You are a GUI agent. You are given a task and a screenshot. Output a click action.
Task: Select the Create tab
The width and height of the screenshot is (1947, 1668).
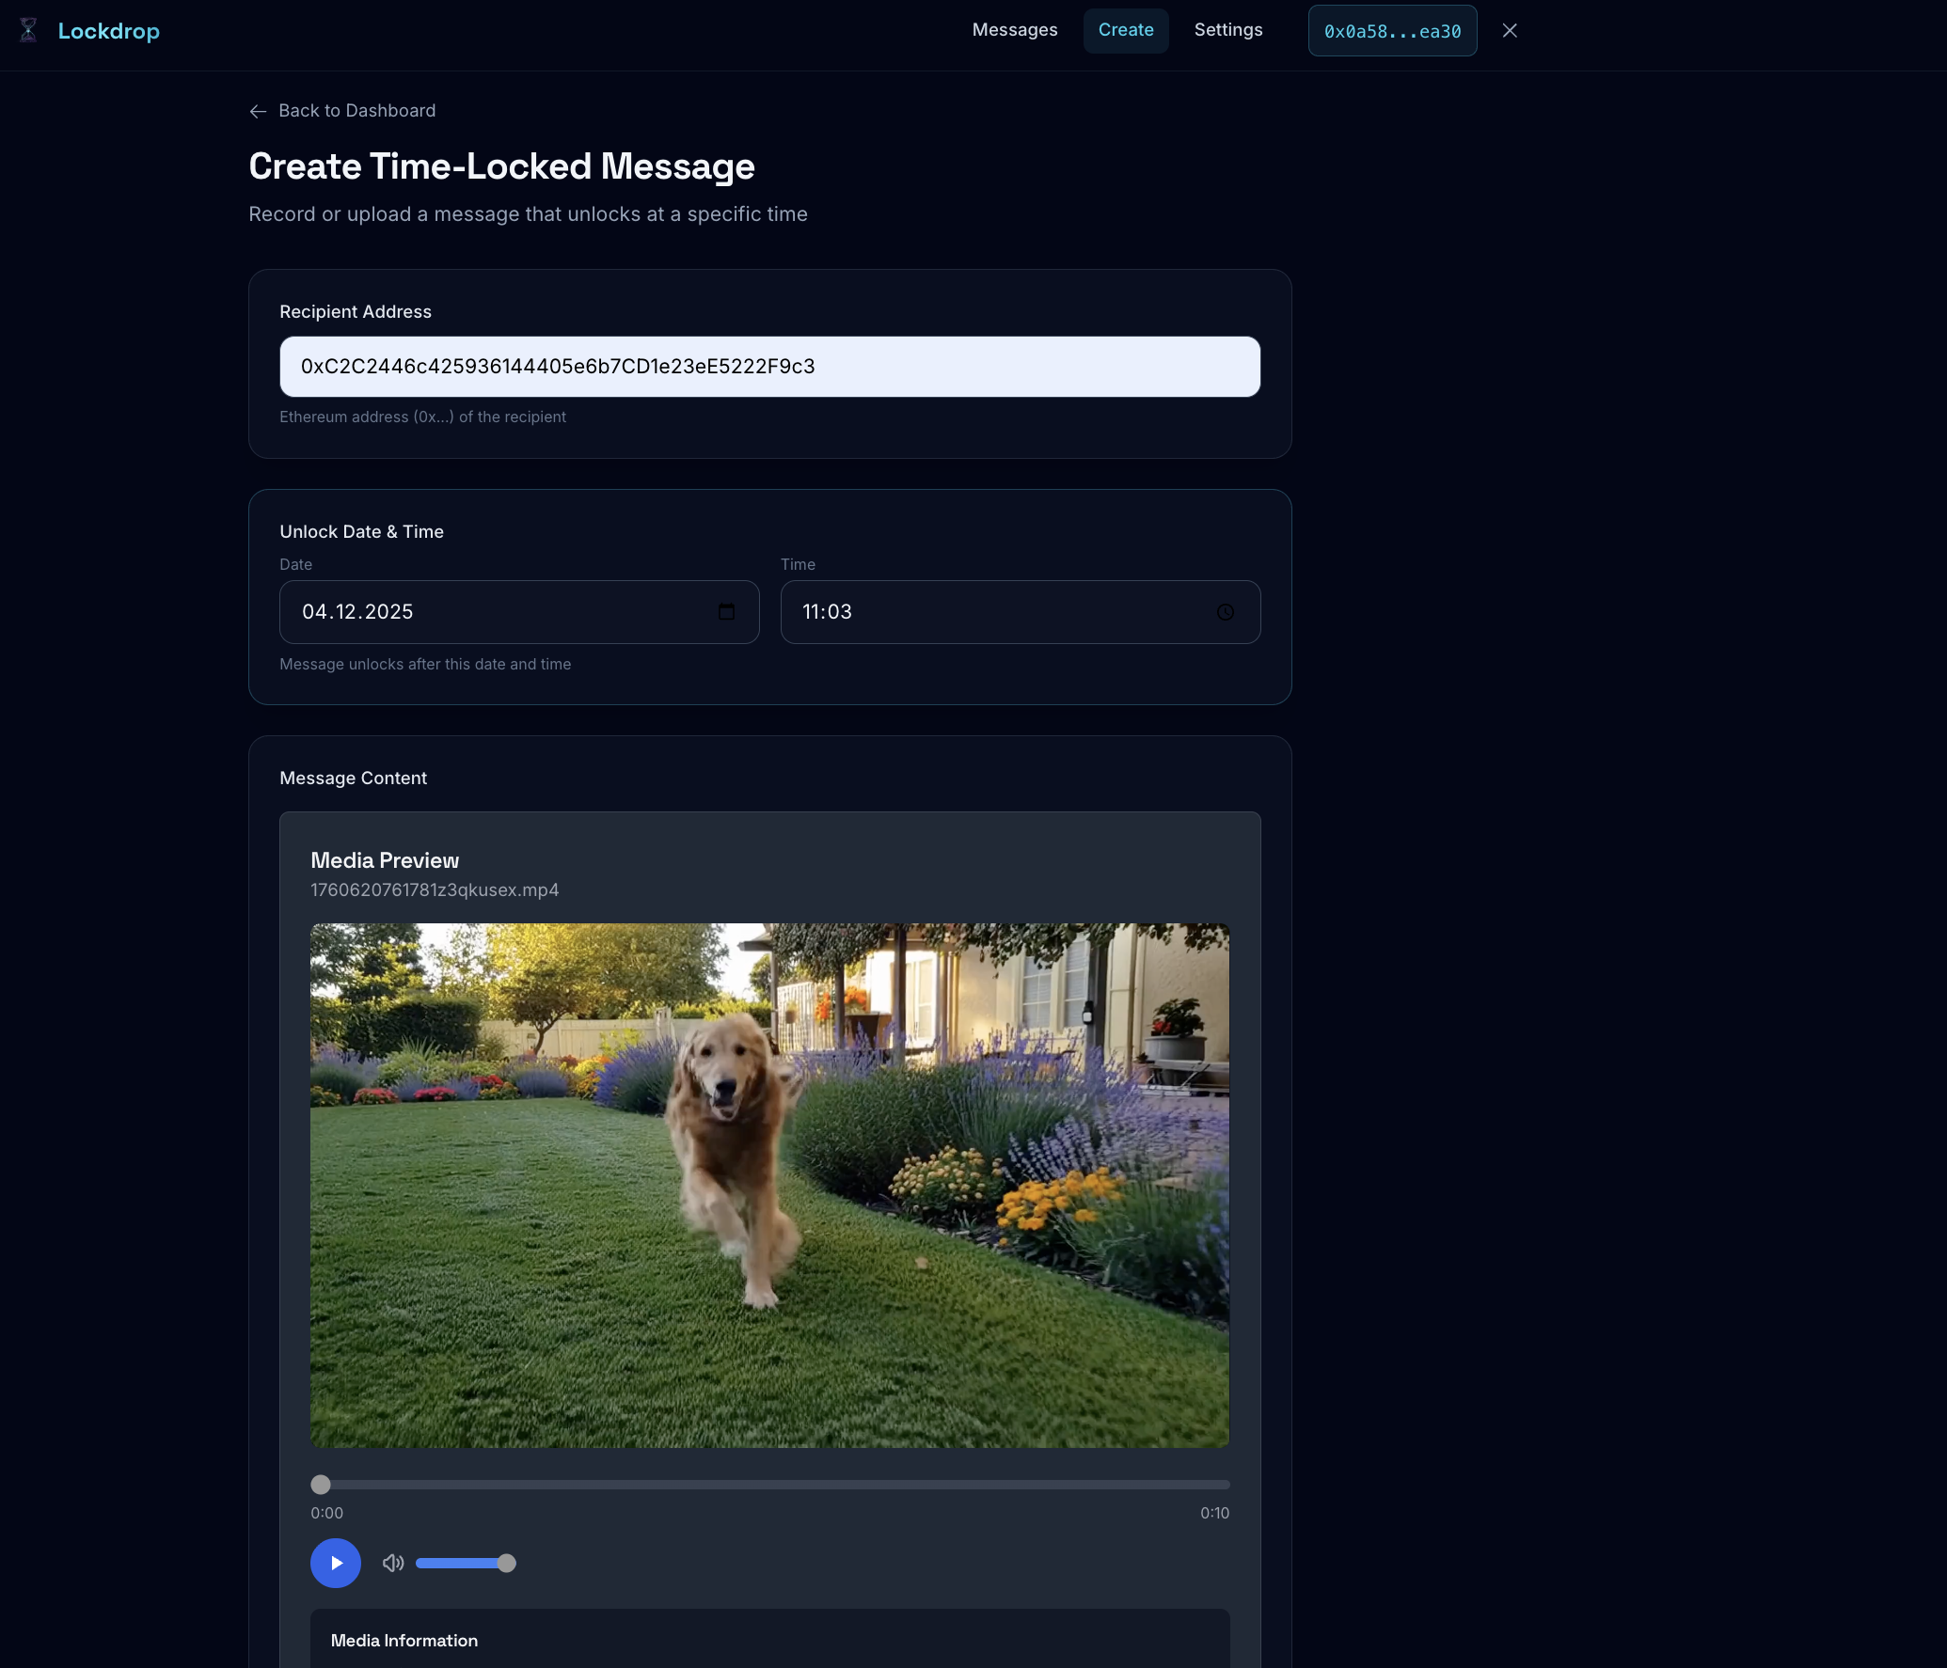click(1125, 30)
